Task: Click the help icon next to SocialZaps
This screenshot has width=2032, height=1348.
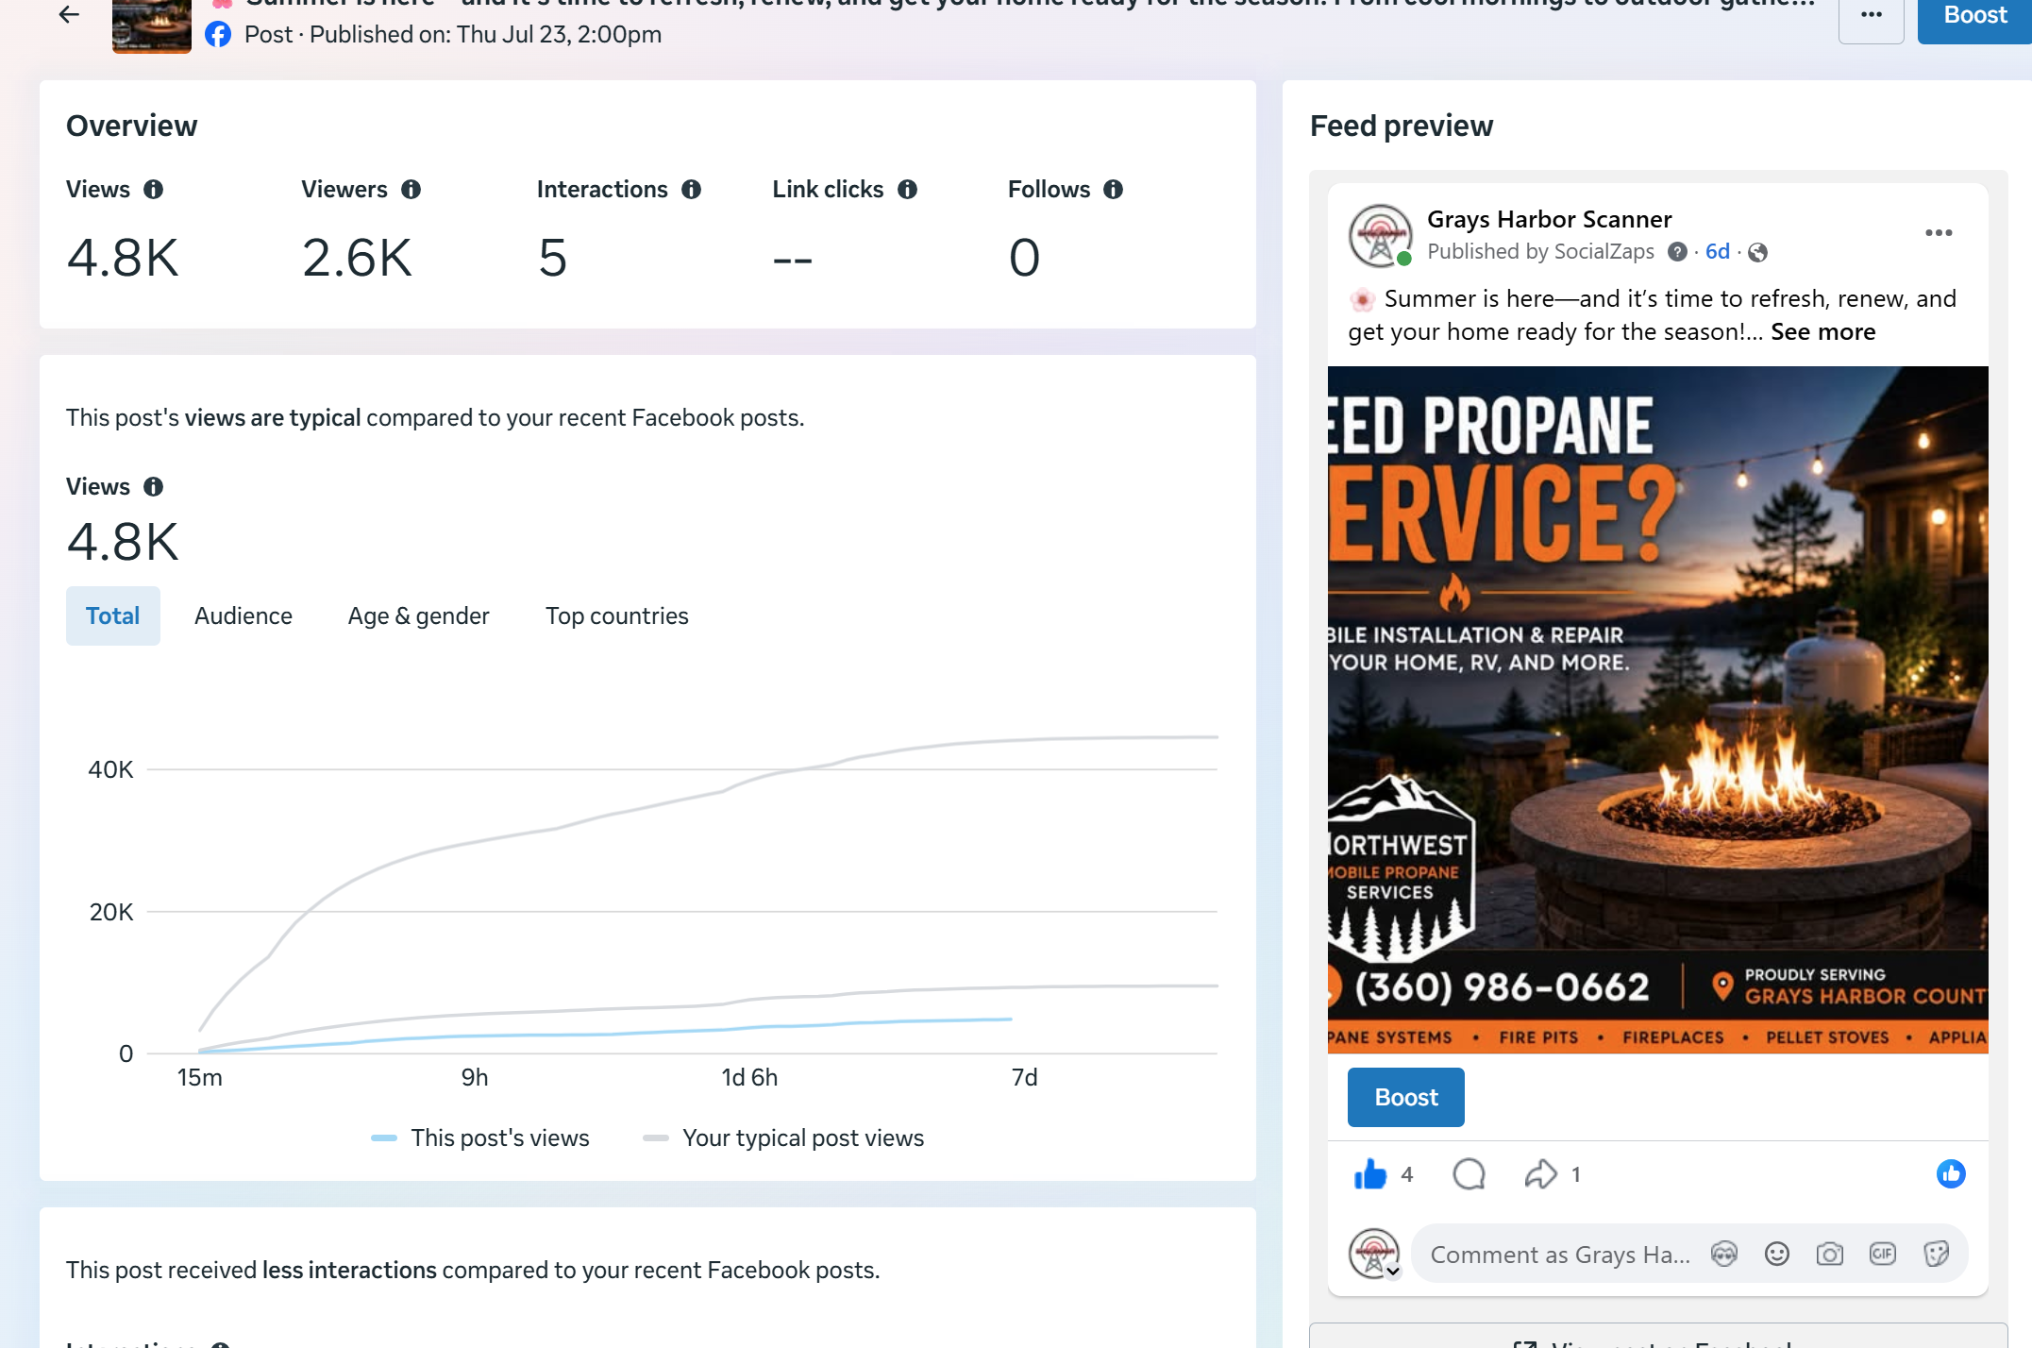Action: click(x=1678, y=252)
